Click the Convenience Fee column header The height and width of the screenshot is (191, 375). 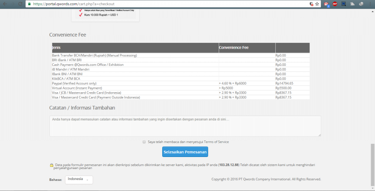tap(234, 48)
